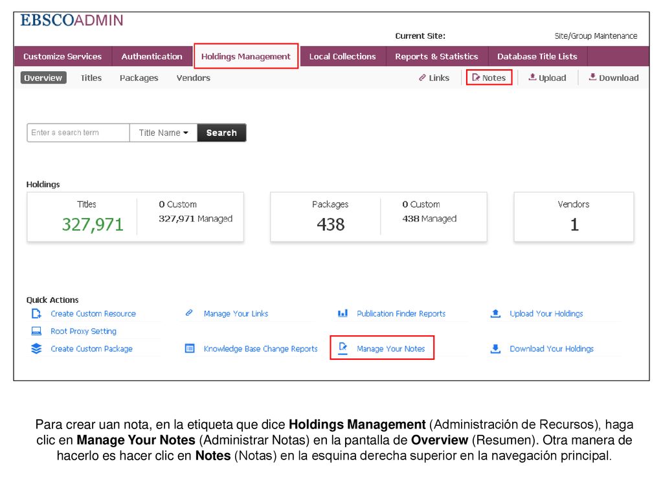
Task: Open the Packages sub-tab
Action: [x=139, y=78]
